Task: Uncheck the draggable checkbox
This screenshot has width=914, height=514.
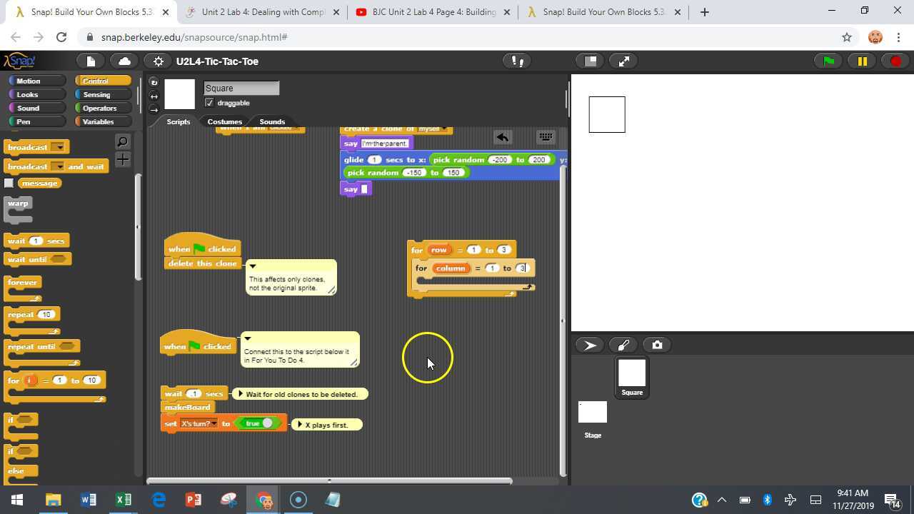Action: [x=209, y=102]
